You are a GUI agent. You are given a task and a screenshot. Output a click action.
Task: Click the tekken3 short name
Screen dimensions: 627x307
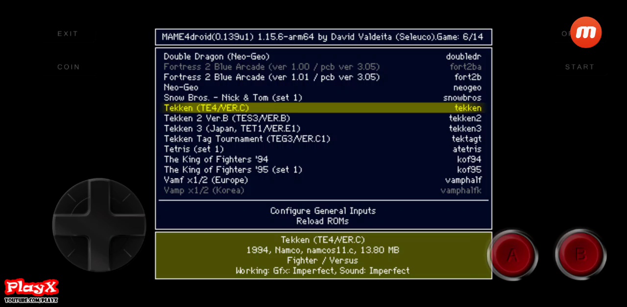465,129
